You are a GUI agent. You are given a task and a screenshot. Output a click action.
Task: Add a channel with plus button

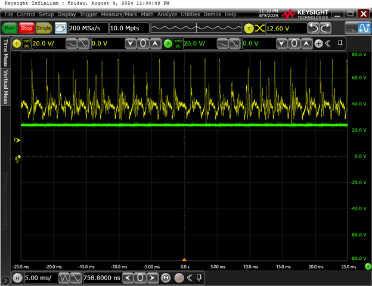318,43
